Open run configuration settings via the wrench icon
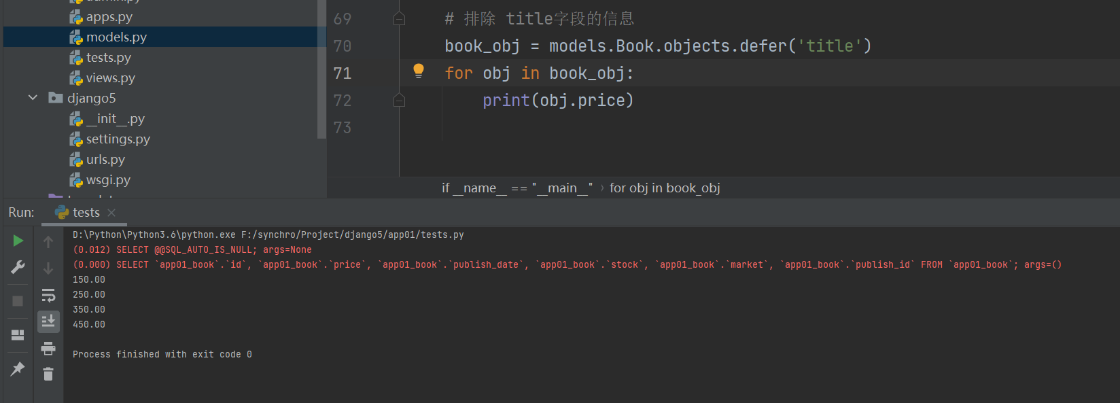Image resolution: width=1120 pixels, height=403 pixels. (x=18, y=267)
